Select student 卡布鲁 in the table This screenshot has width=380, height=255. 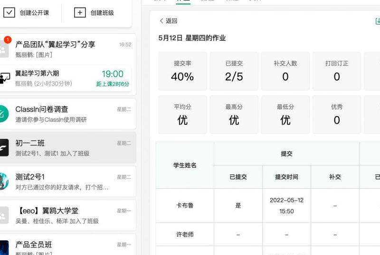tap(185, 206)
